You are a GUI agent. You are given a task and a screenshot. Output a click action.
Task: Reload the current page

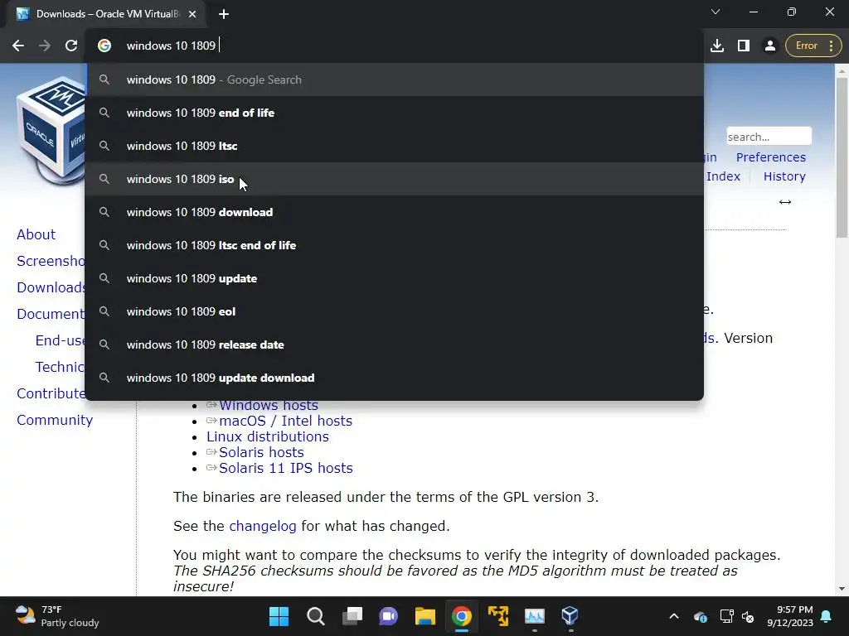[x=71, y=46]
